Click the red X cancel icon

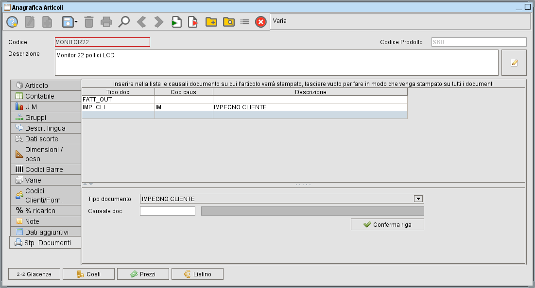pos(260,21)
